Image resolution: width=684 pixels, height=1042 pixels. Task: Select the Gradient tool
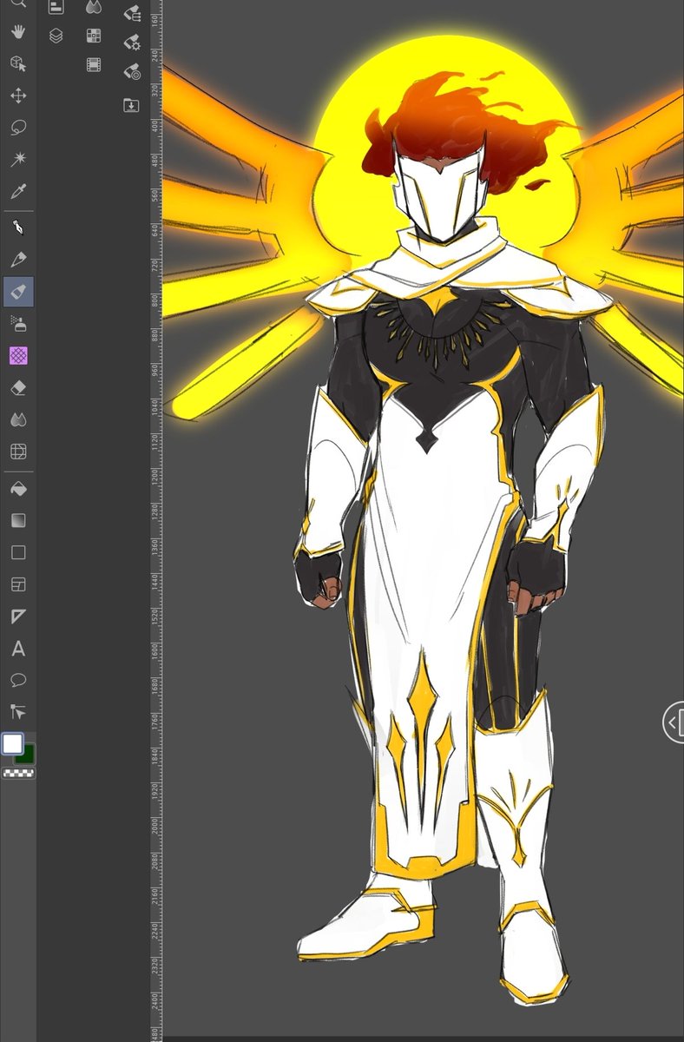click(x=18, y=521)
